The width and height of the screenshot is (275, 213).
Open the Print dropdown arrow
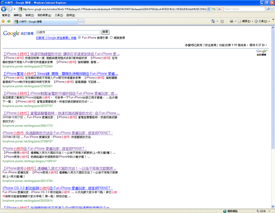236,21
